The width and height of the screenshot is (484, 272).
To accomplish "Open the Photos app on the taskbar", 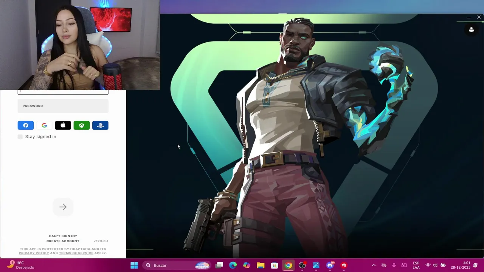I will point(316,265).
